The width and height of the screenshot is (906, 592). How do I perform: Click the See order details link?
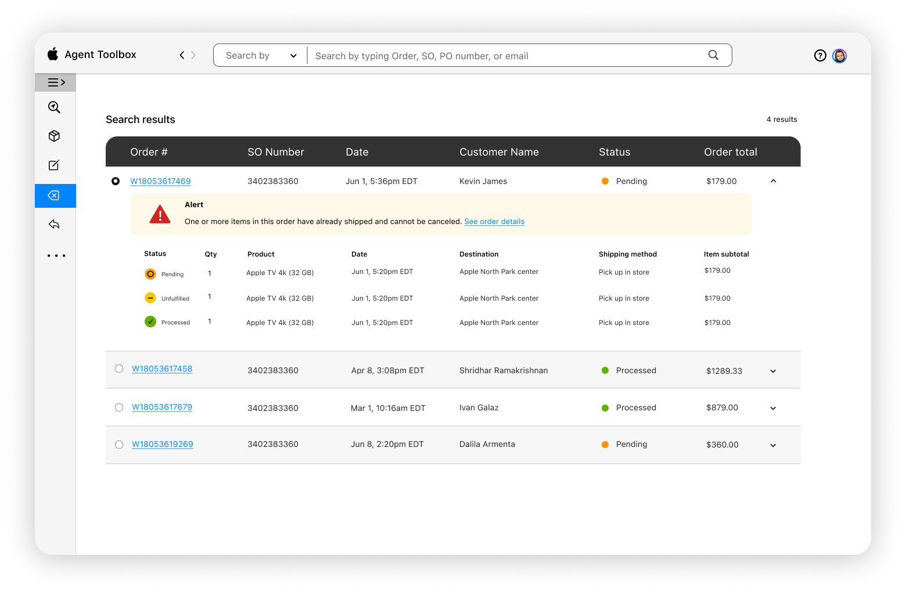[494, 222]
